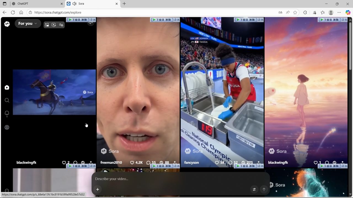Like the freeman2010 video
353x198 pixels.
[132, 163]
